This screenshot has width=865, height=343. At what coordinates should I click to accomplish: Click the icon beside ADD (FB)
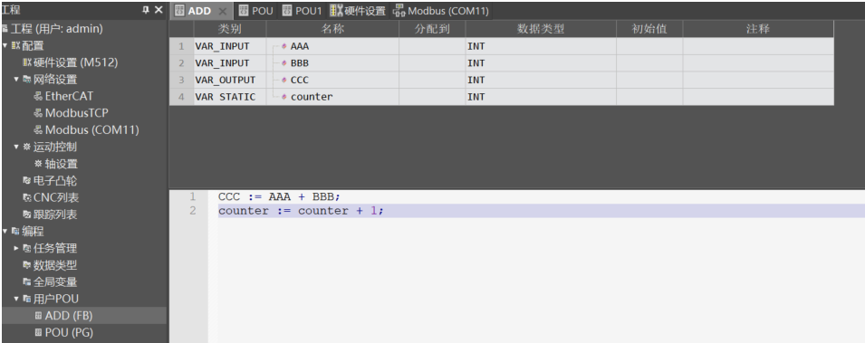coord(38,316)
